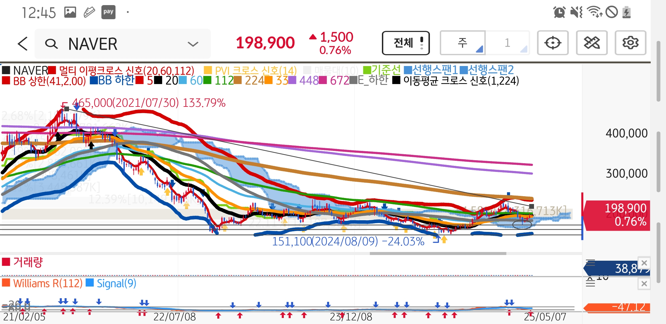Screen dimensions: 666x324
Task: Close the volume panel with X
Action: 644,263
